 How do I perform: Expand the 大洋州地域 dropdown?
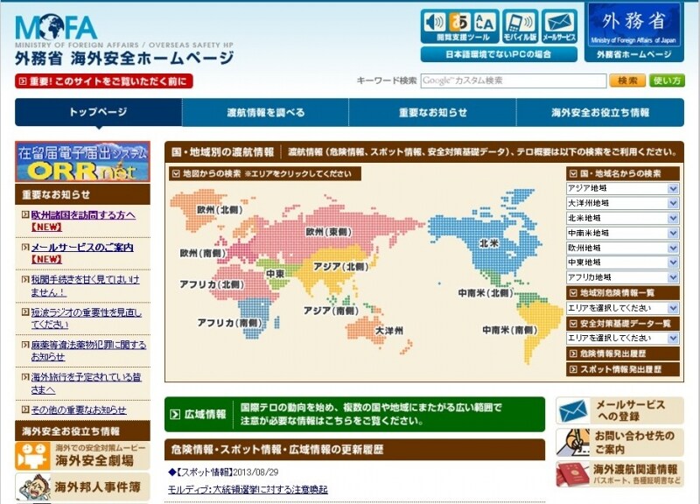pos(623,203)
